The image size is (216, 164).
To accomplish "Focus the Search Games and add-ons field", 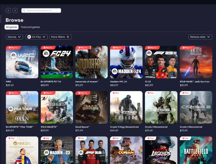I will (x=41, y=11).
